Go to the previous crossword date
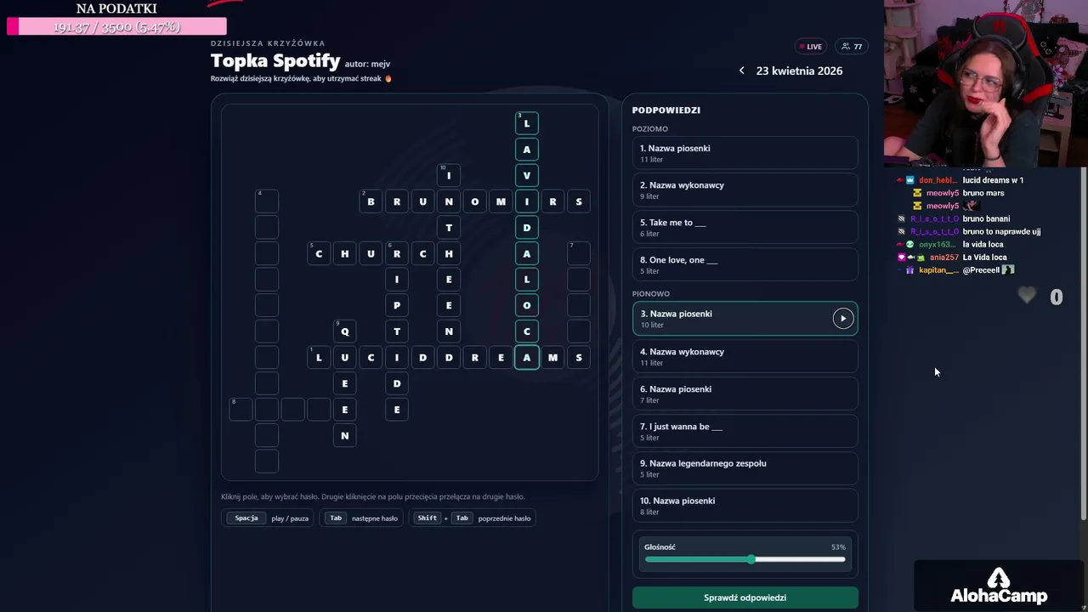1088x612 pixels. tap(741, 71)
